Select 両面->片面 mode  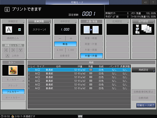pos(91,44)
